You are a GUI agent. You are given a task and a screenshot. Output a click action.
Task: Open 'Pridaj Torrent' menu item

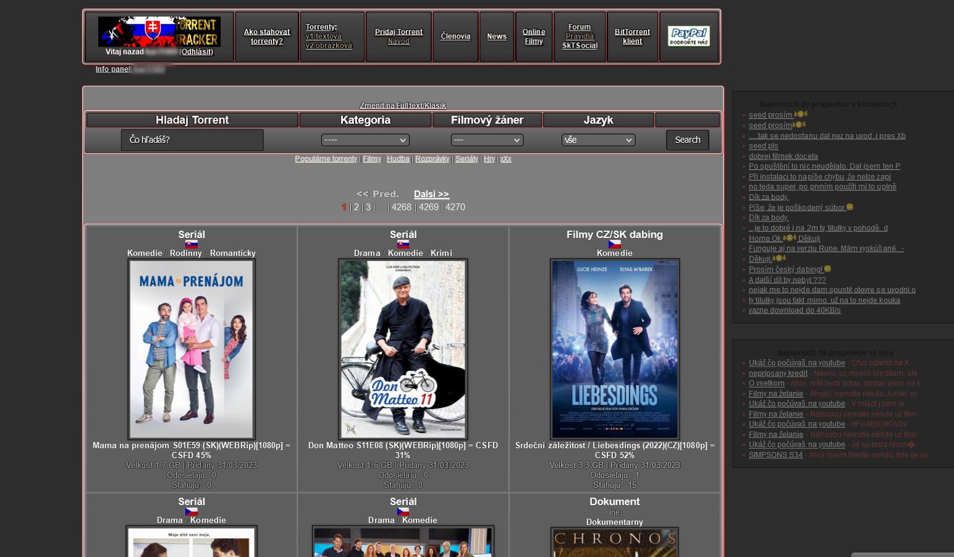399,32
